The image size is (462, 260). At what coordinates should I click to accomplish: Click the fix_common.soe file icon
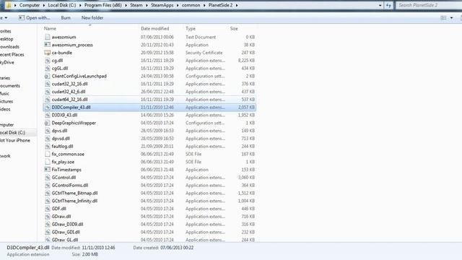(x=47, y=154)
